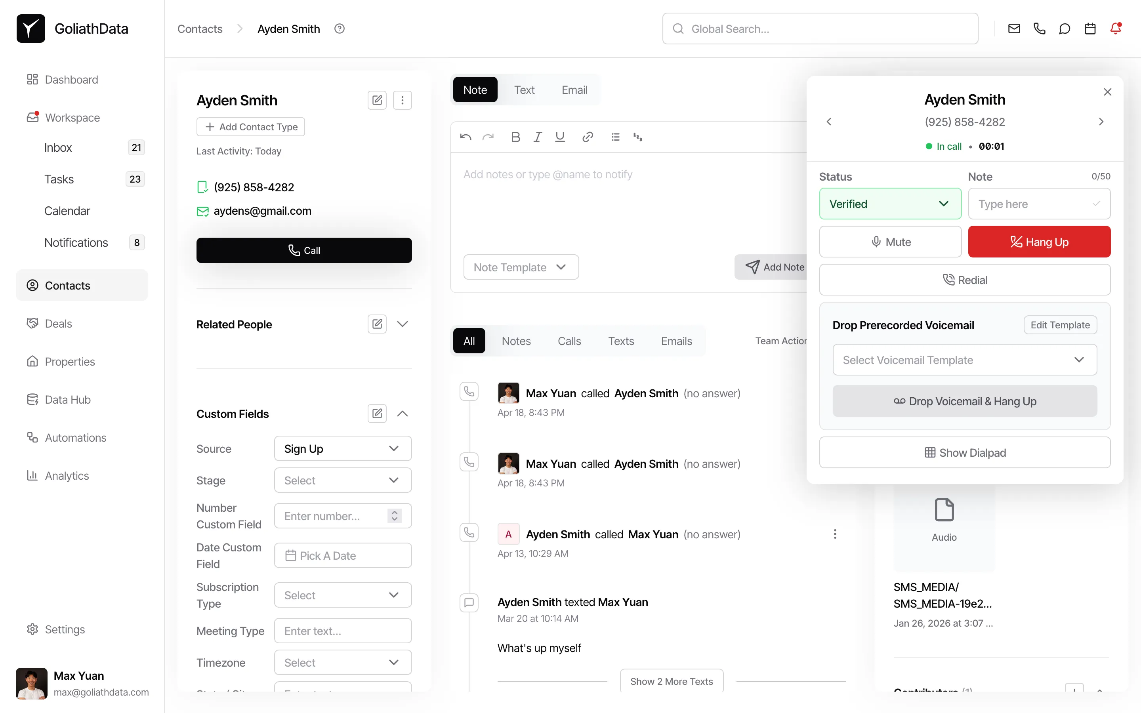Open the Note Template dropdown
The height and width of the screenshot is (713, 1141).
point(521,267)
